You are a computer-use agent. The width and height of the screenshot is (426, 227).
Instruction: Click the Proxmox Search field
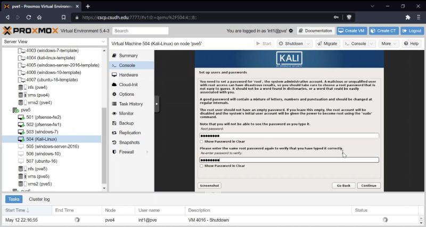(141, 31)
